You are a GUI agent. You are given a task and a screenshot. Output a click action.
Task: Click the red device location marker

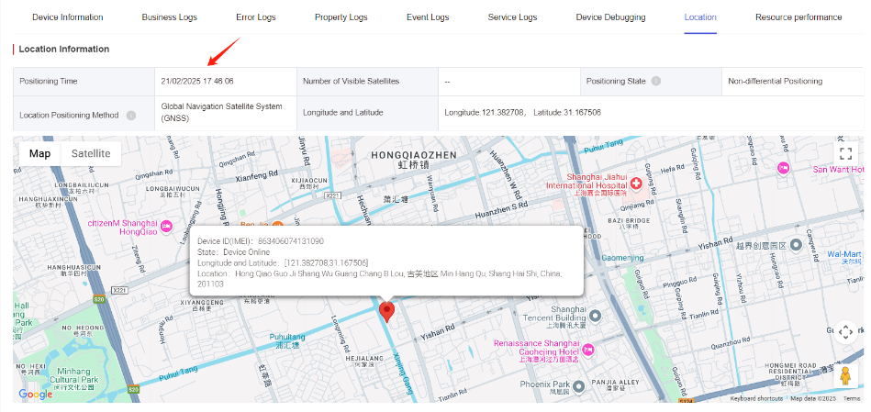pyautogui.click(x=386, y=313)
